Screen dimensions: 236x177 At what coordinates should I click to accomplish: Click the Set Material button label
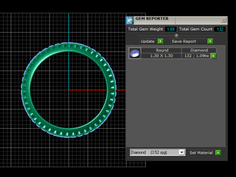201,153
